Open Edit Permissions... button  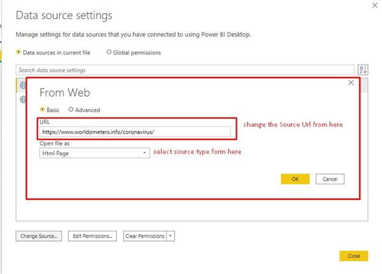92,236
